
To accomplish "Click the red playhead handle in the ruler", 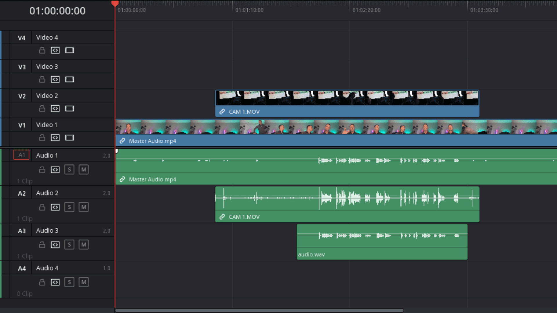I will point(115,3).
